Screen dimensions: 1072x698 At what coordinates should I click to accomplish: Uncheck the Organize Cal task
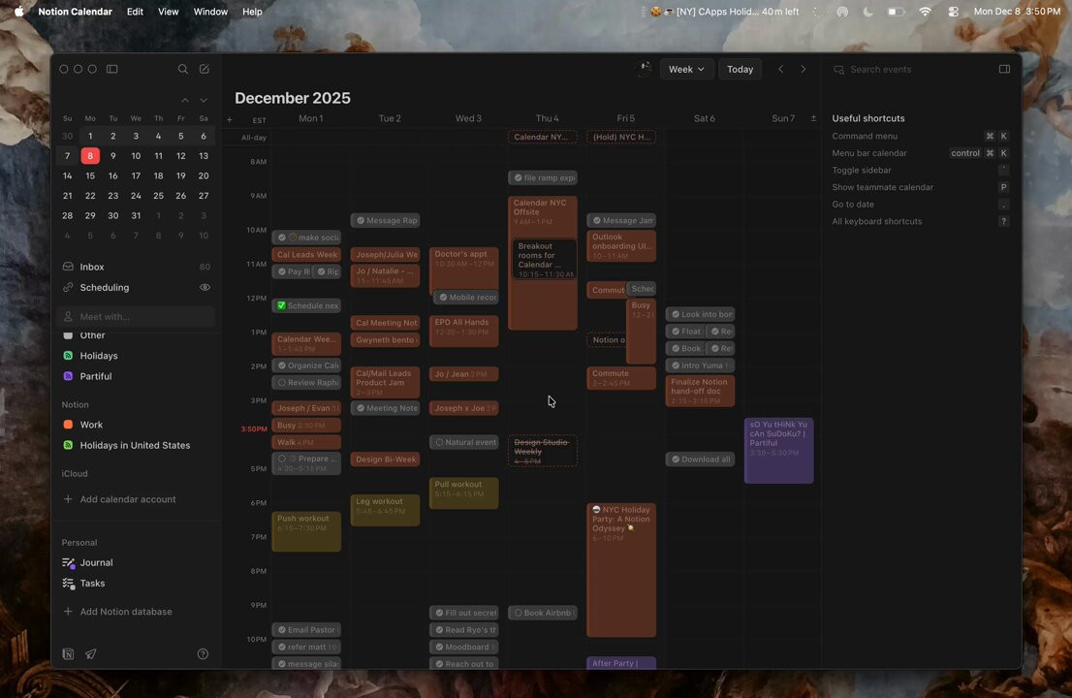pos(282,365)
